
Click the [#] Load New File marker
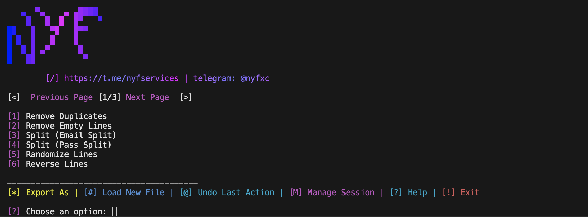[90, 193]
